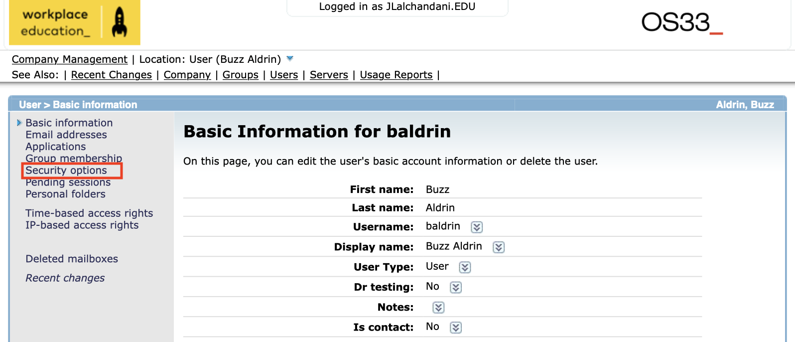Open the Servers link
Image resolution: width=795 pixels, height=342 pixels.
[329, 75]
